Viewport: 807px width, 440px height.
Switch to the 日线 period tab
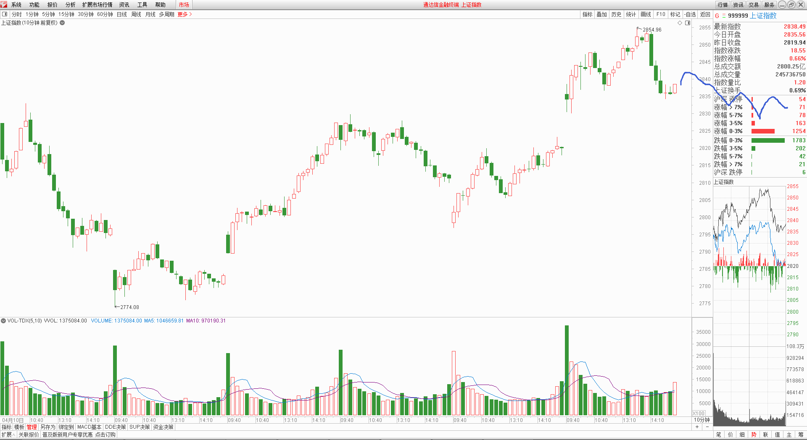click(122, 14)
